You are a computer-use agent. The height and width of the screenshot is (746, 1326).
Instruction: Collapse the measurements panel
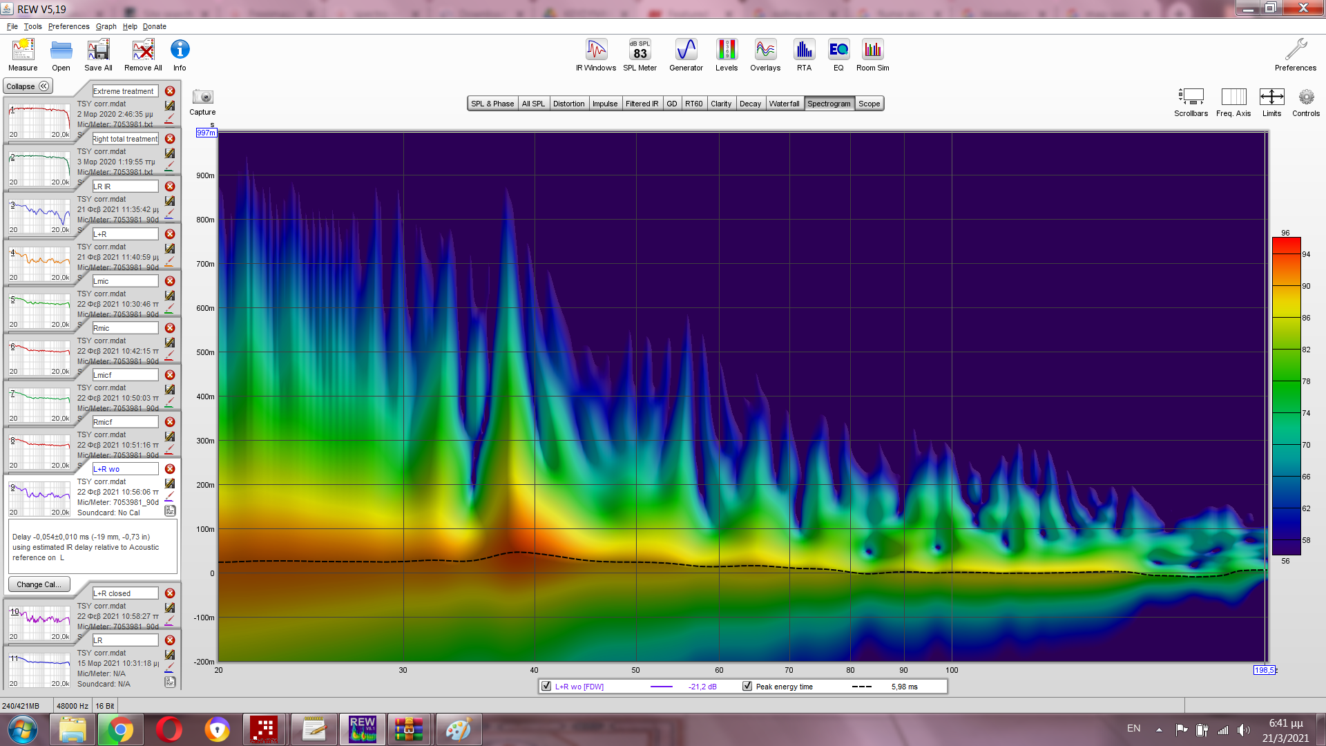pos(28,86)
